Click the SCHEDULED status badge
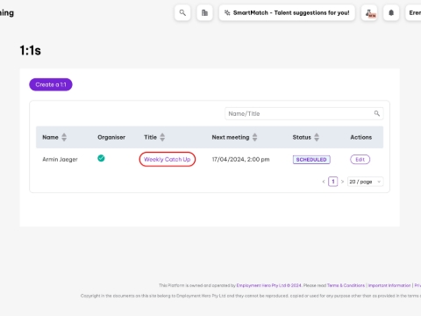Image resolution: width=421 pixels, height=316 pixels. pyautogui.click(x=311, y=160)
